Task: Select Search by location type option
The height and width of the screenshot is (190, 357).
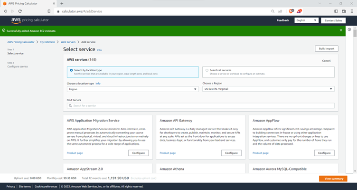Action: (72, 70)
